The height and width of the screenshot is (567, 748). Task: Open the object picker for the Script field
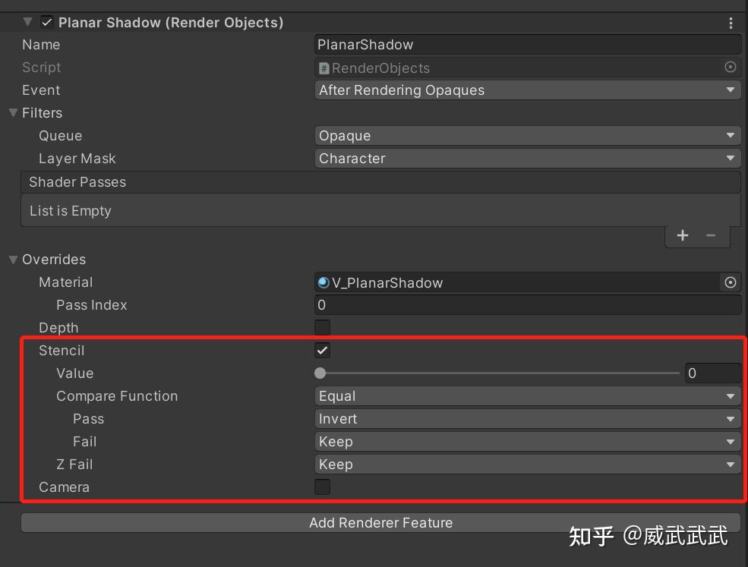tap(730, 68)
